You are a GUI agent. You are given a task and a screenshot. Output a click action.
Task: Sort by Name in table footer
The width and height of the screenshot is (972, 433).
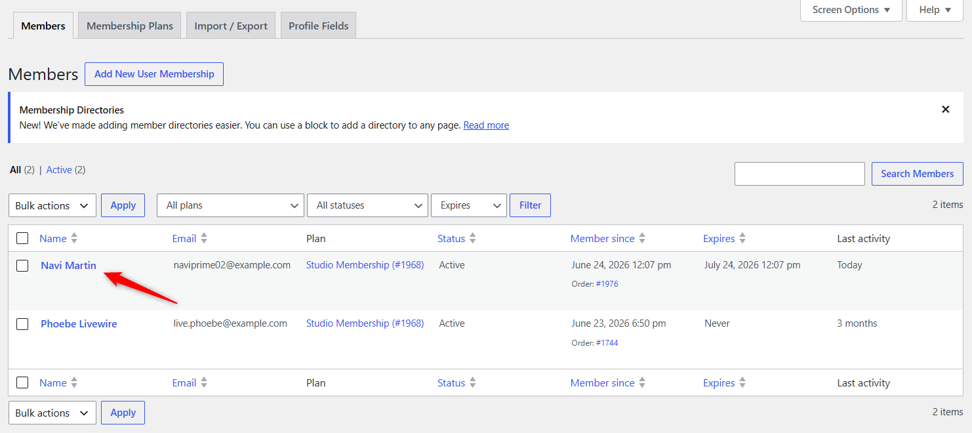[x=58, y=383]
